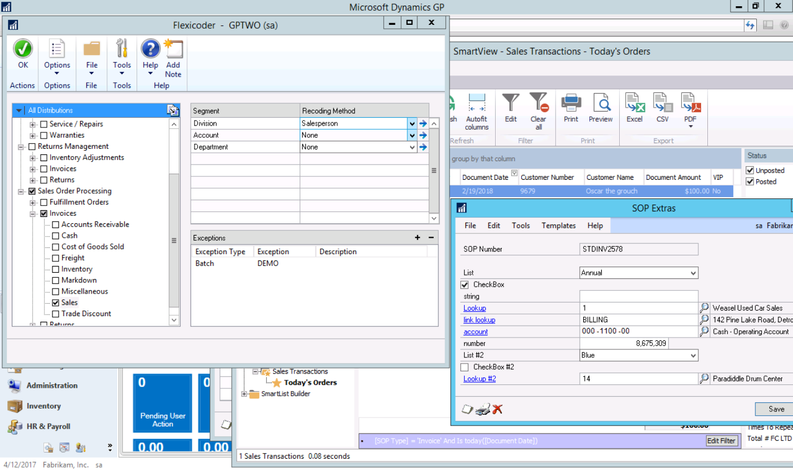Open the Flexicoder File folder icon
This screenshot has width=793, height=470.
pyautogui.click(x=91, y=49)
